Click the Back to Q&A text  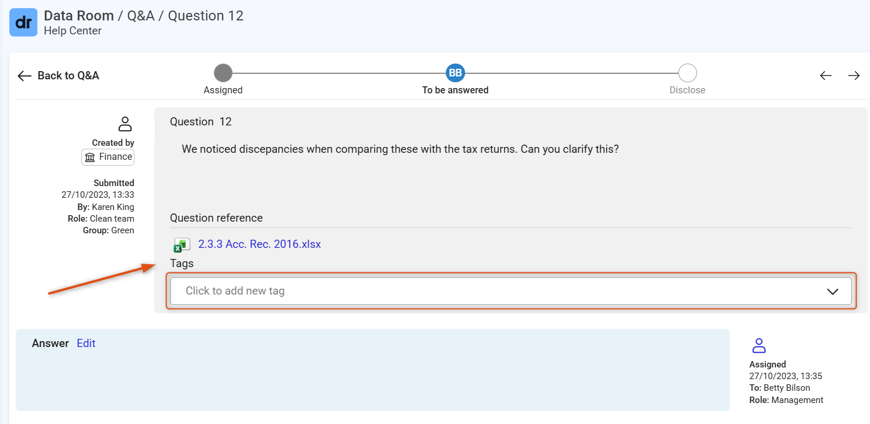68,76
